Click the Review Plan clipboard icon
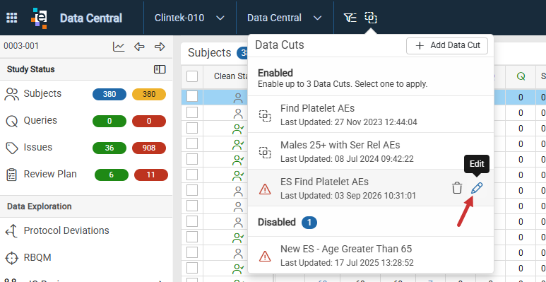This screenshot has width=546, height=282. pyautogui.click(x=12, y=175)
